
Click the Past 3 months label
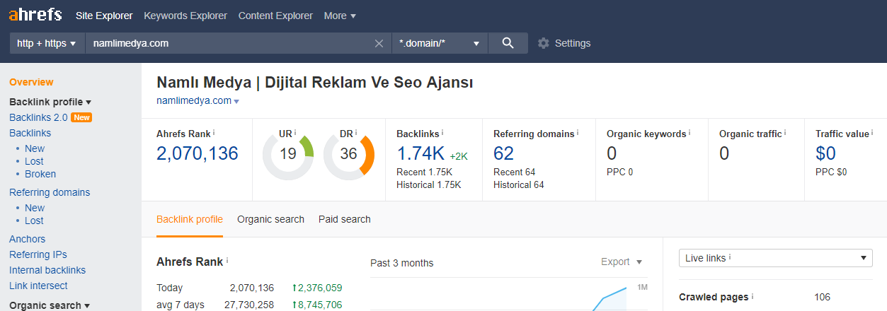coord(401,263)
